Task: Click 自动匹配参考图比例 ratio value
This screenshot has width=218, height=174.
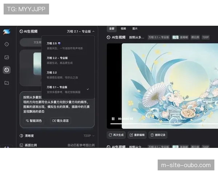Action: [81, 145]
